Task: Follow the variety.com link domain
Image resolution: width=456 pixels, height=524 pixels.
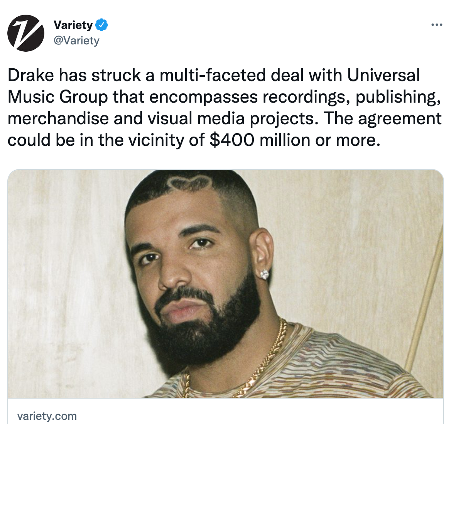Action: (47, 416)
